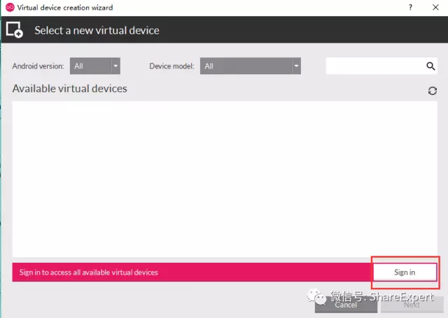This screenshot has height=318, width=448.
Task: Open the Device model dropdown
Action: coord(251,66)
